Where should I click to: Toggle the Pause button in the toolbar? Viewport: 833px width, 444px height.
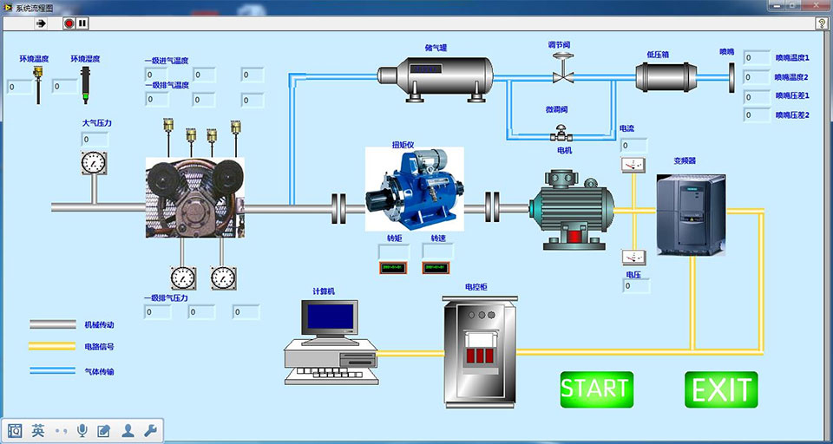tap(82, 23)
